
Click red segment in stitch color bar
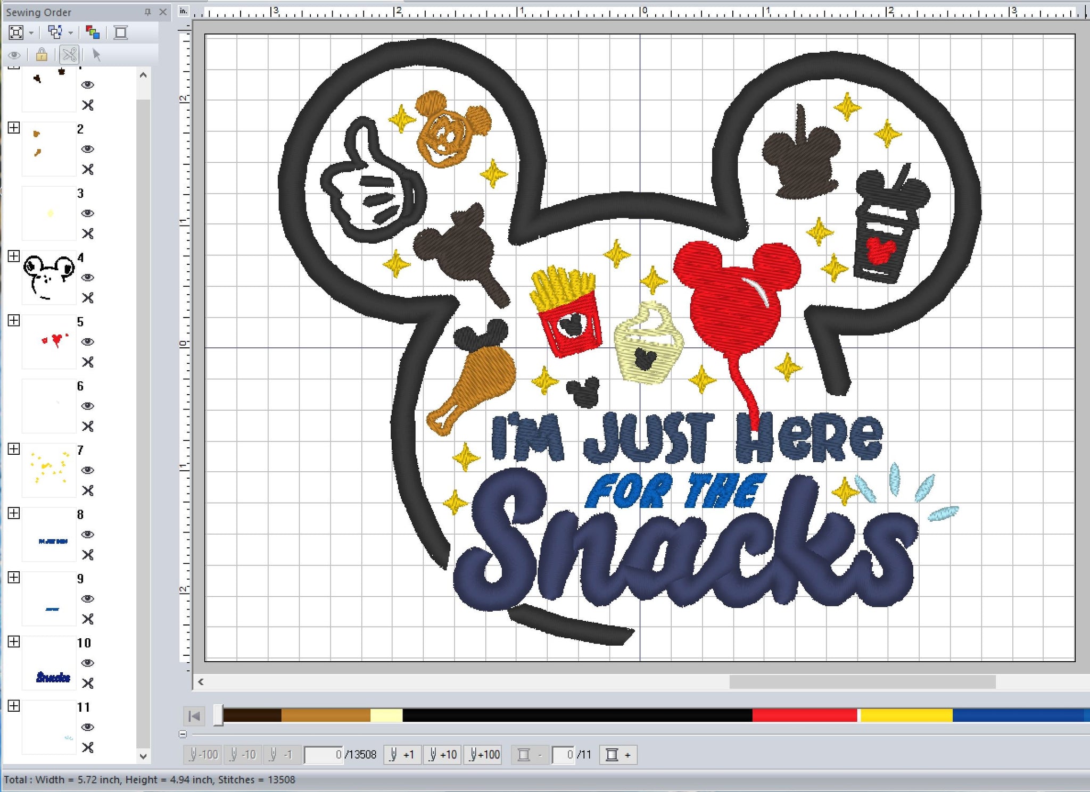(804, 715)
